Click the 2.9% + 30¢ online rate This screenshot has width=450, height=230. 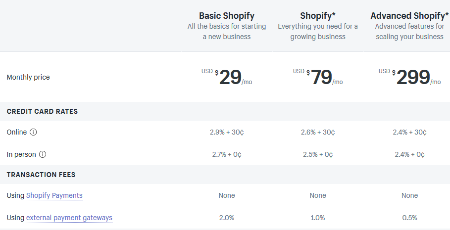pyautogui.click(x=227, y=132)
